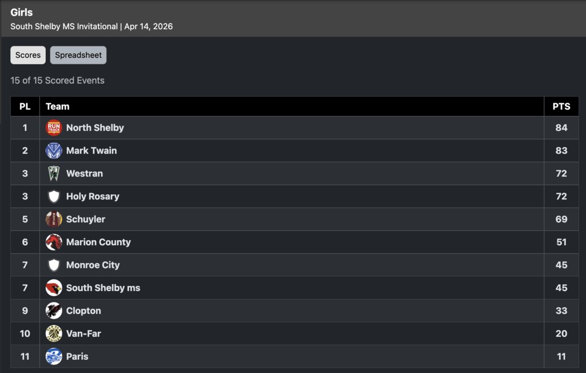586x373 pixels.
Task: Open the Paris team link
Action: coord(77,356)
